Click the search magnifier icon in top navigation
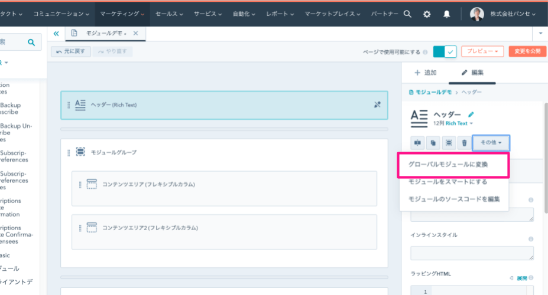 tap(407, 14)
